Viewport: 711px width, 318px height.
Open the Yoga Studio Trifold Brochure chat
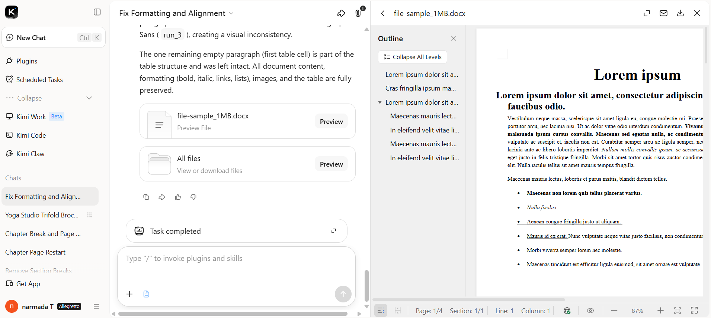coord(42,215)
